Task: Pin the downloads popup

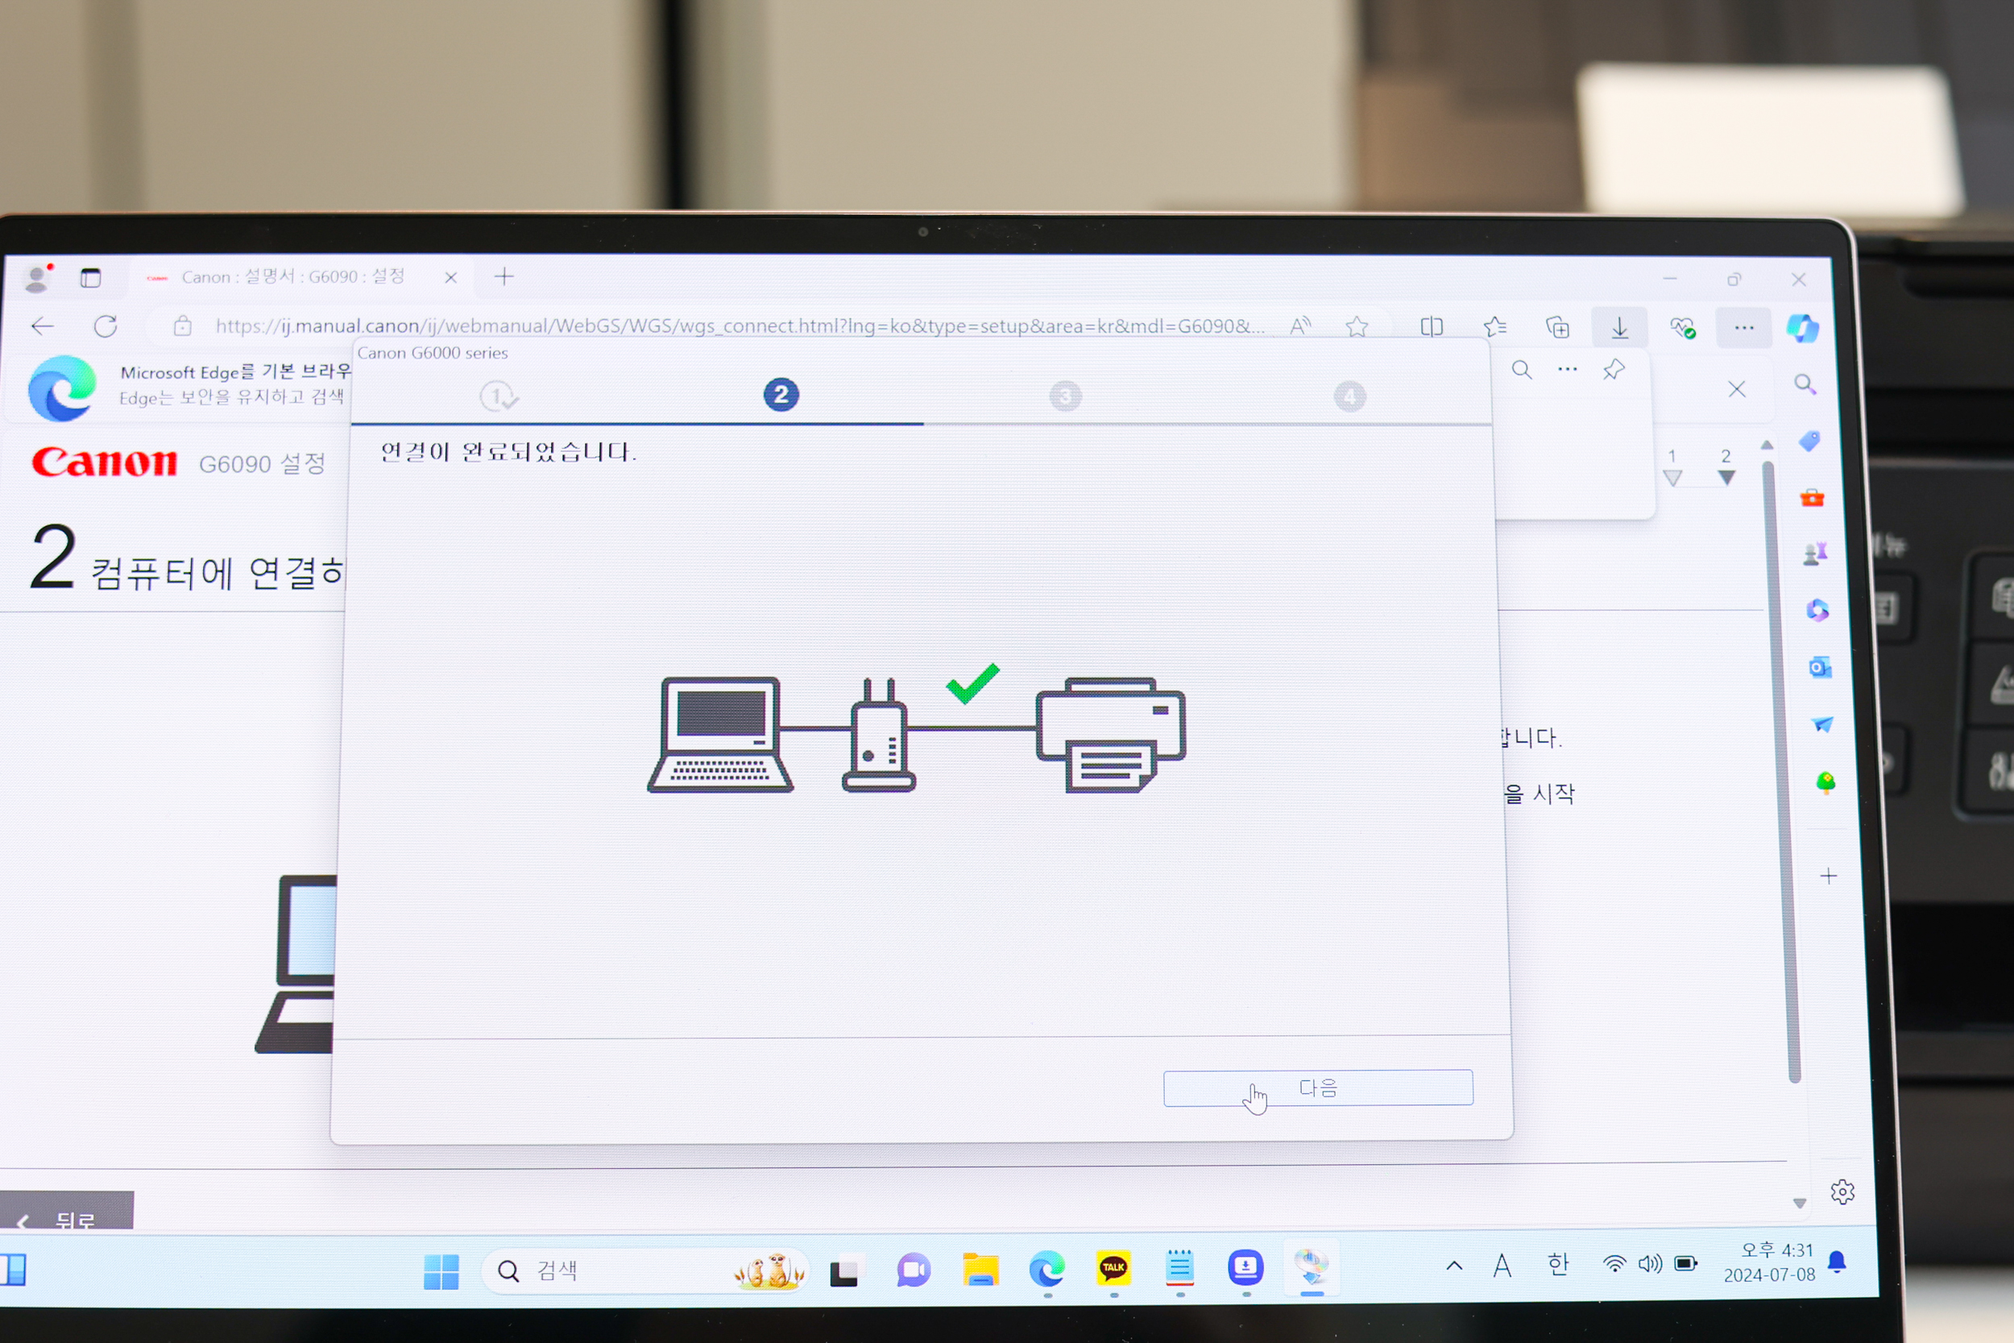Action: point(1614,369)
